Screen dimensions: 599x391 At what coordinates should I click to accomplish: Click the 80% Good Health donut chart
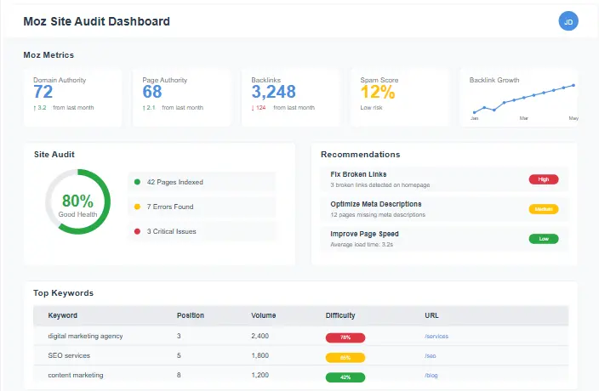78,201
